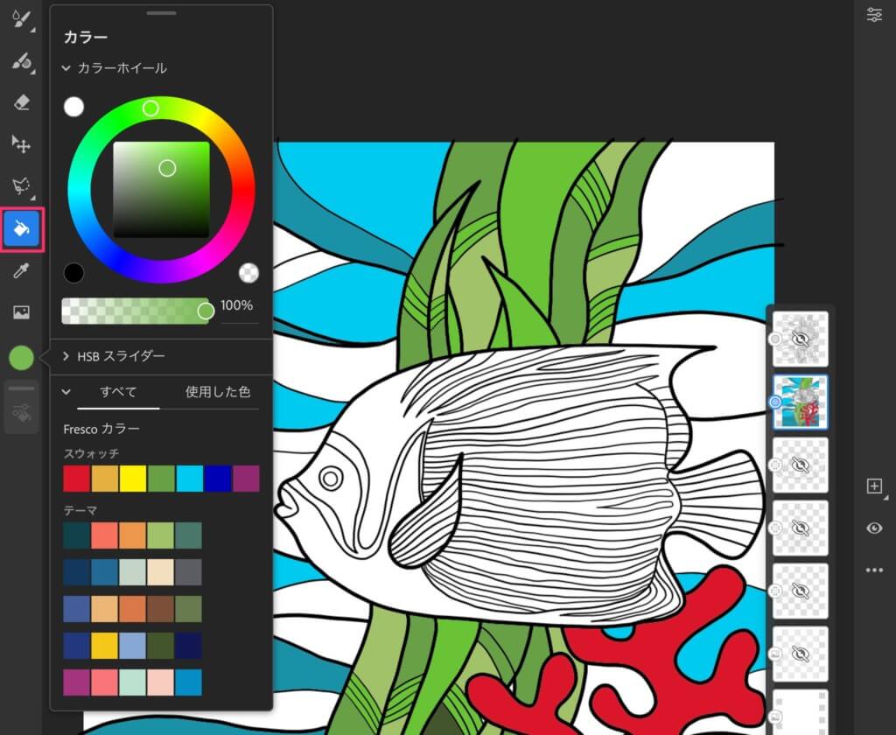This screenshot has width=896, height=735.
Task: Click the add new layer icon
Action: 873,486
